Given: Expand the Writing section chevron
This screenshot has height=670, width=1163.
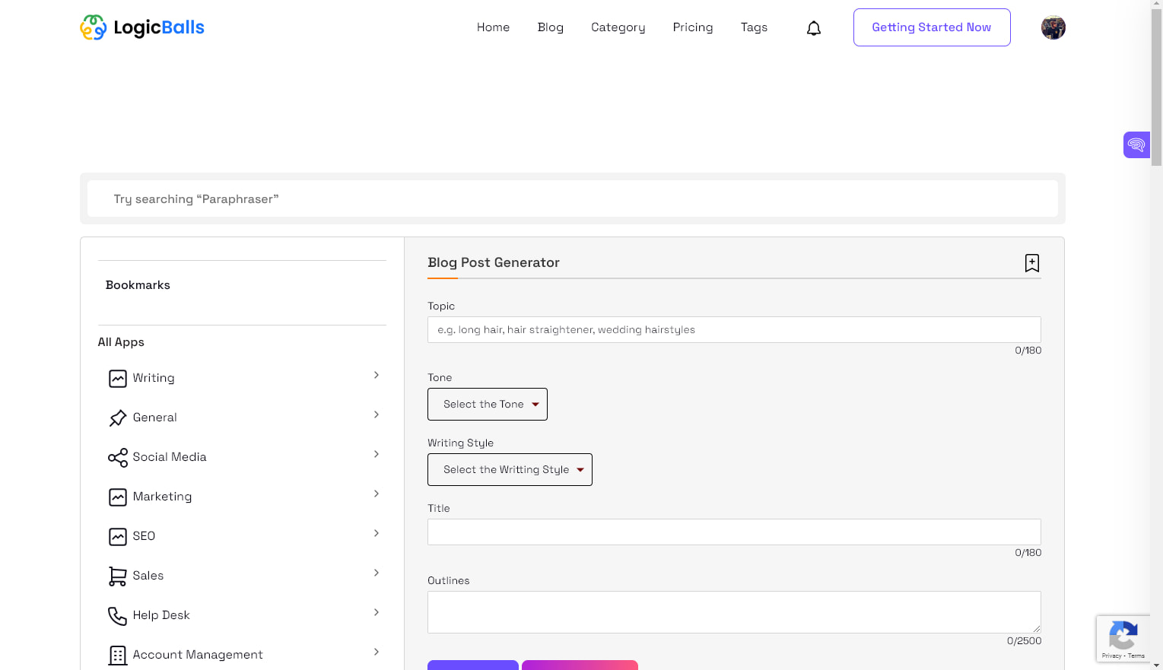Looking at the screenshot, I should [376, 375].
